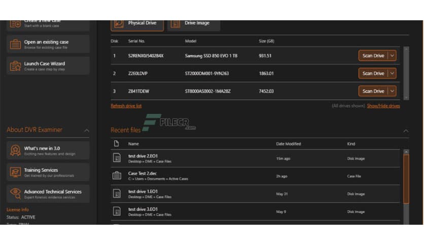Click the Model column header
The image size is (424, 245).
[191, 41]
